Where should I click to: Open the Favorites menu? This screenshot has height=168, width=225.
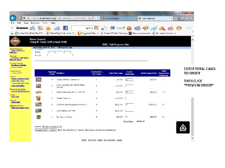click(x=35, y=23)
